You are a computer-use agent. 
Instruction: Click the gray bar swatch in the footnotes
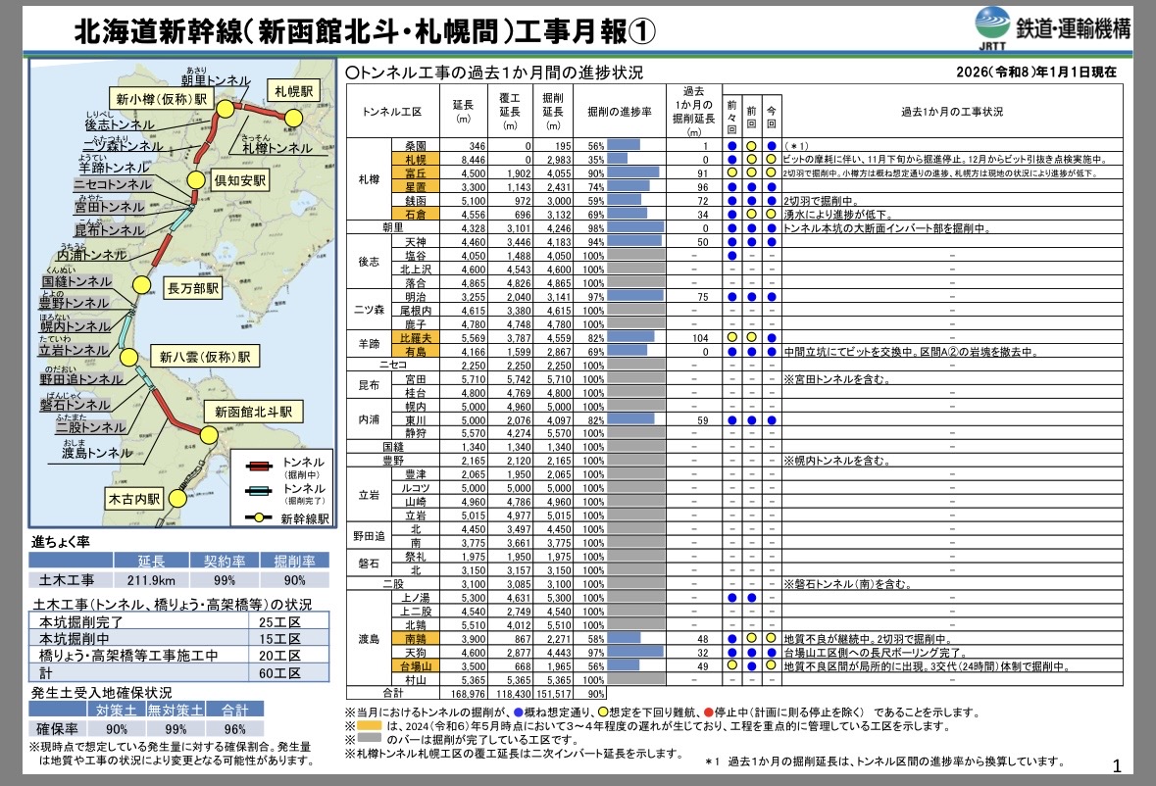pos(371,740)
